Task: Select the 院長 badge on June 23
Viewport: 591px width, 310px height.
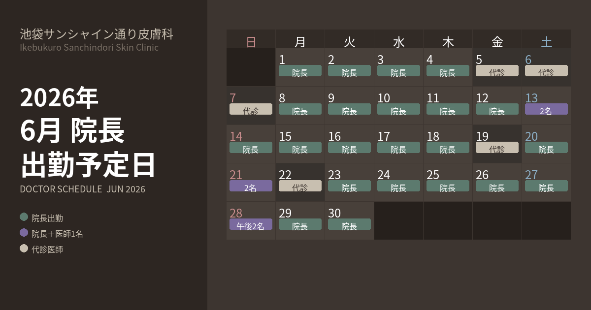Action: (x=349, y=186)
